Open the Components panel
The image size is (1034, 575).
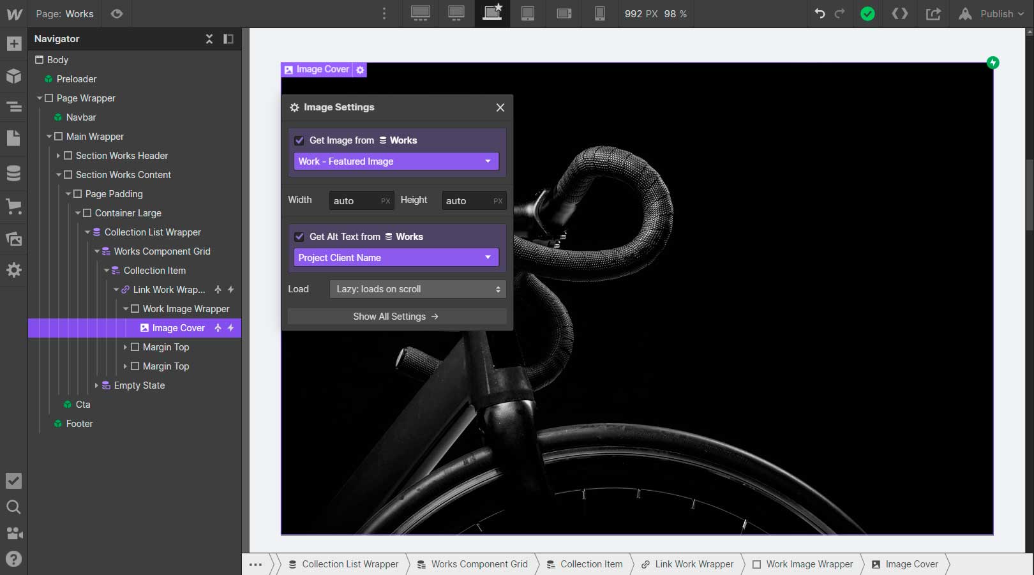tap(13, 77)
